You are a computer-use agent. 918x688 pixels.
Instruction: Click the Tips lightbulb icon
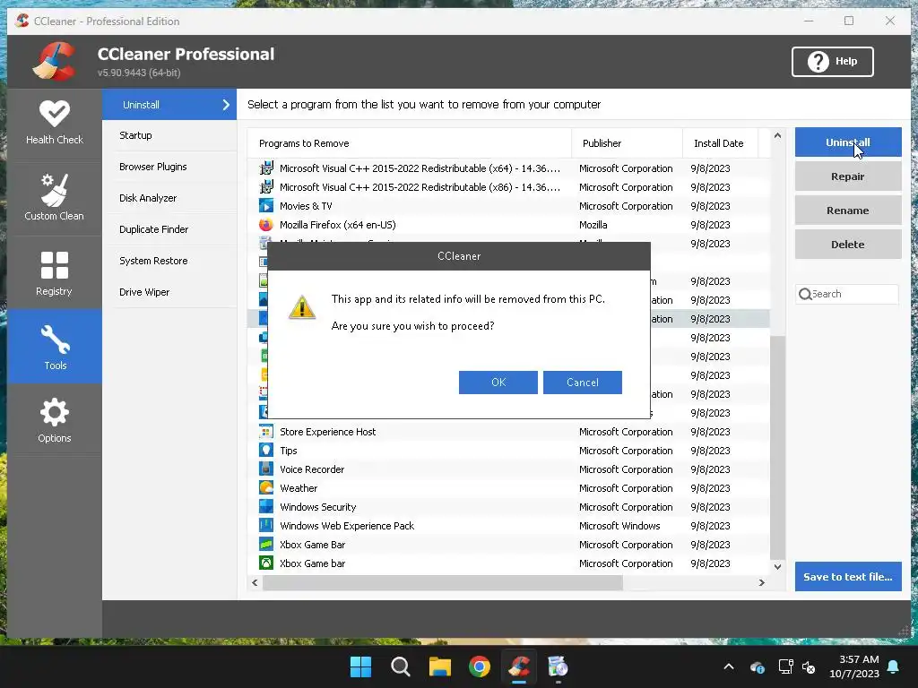point(265,451)
